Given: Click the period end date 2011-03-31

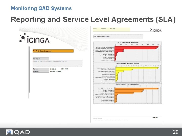Looking at the screenshot, I should (64, 69).
